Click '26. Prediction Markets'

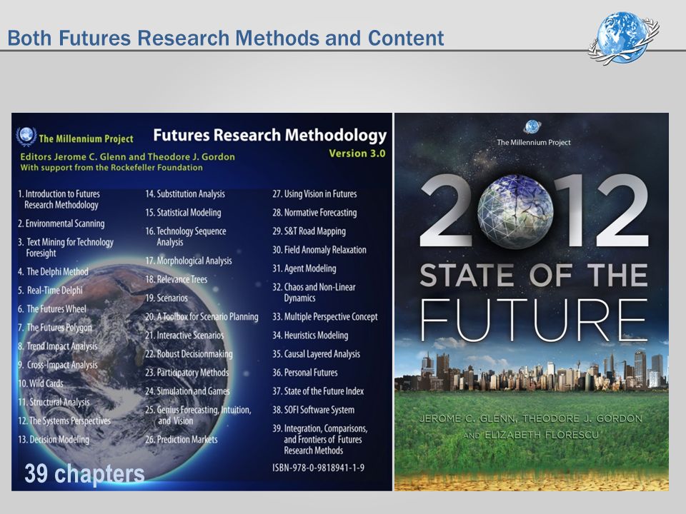181,440
